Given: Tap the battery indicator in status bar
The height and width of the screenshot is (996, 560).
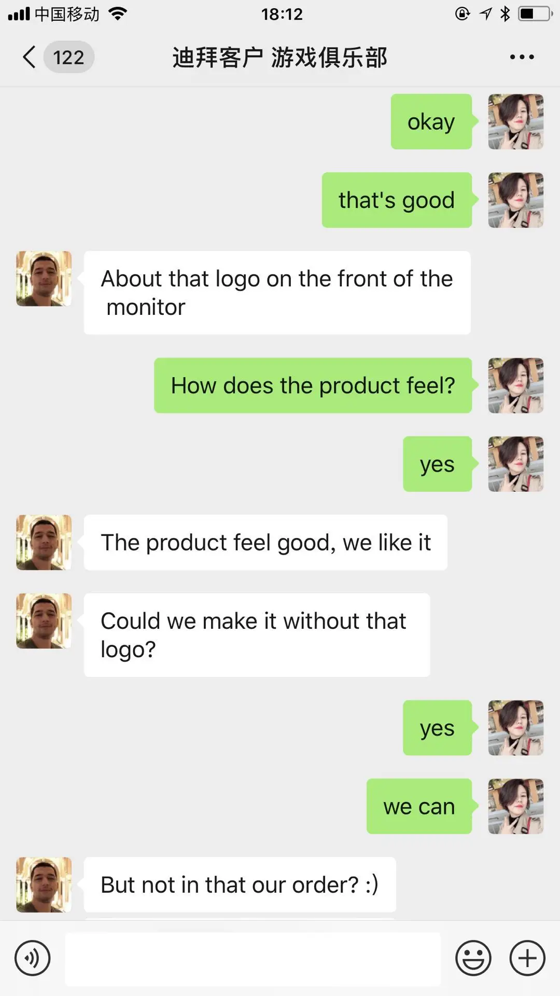Looking at the screenshot, I should tap(536, 14).
